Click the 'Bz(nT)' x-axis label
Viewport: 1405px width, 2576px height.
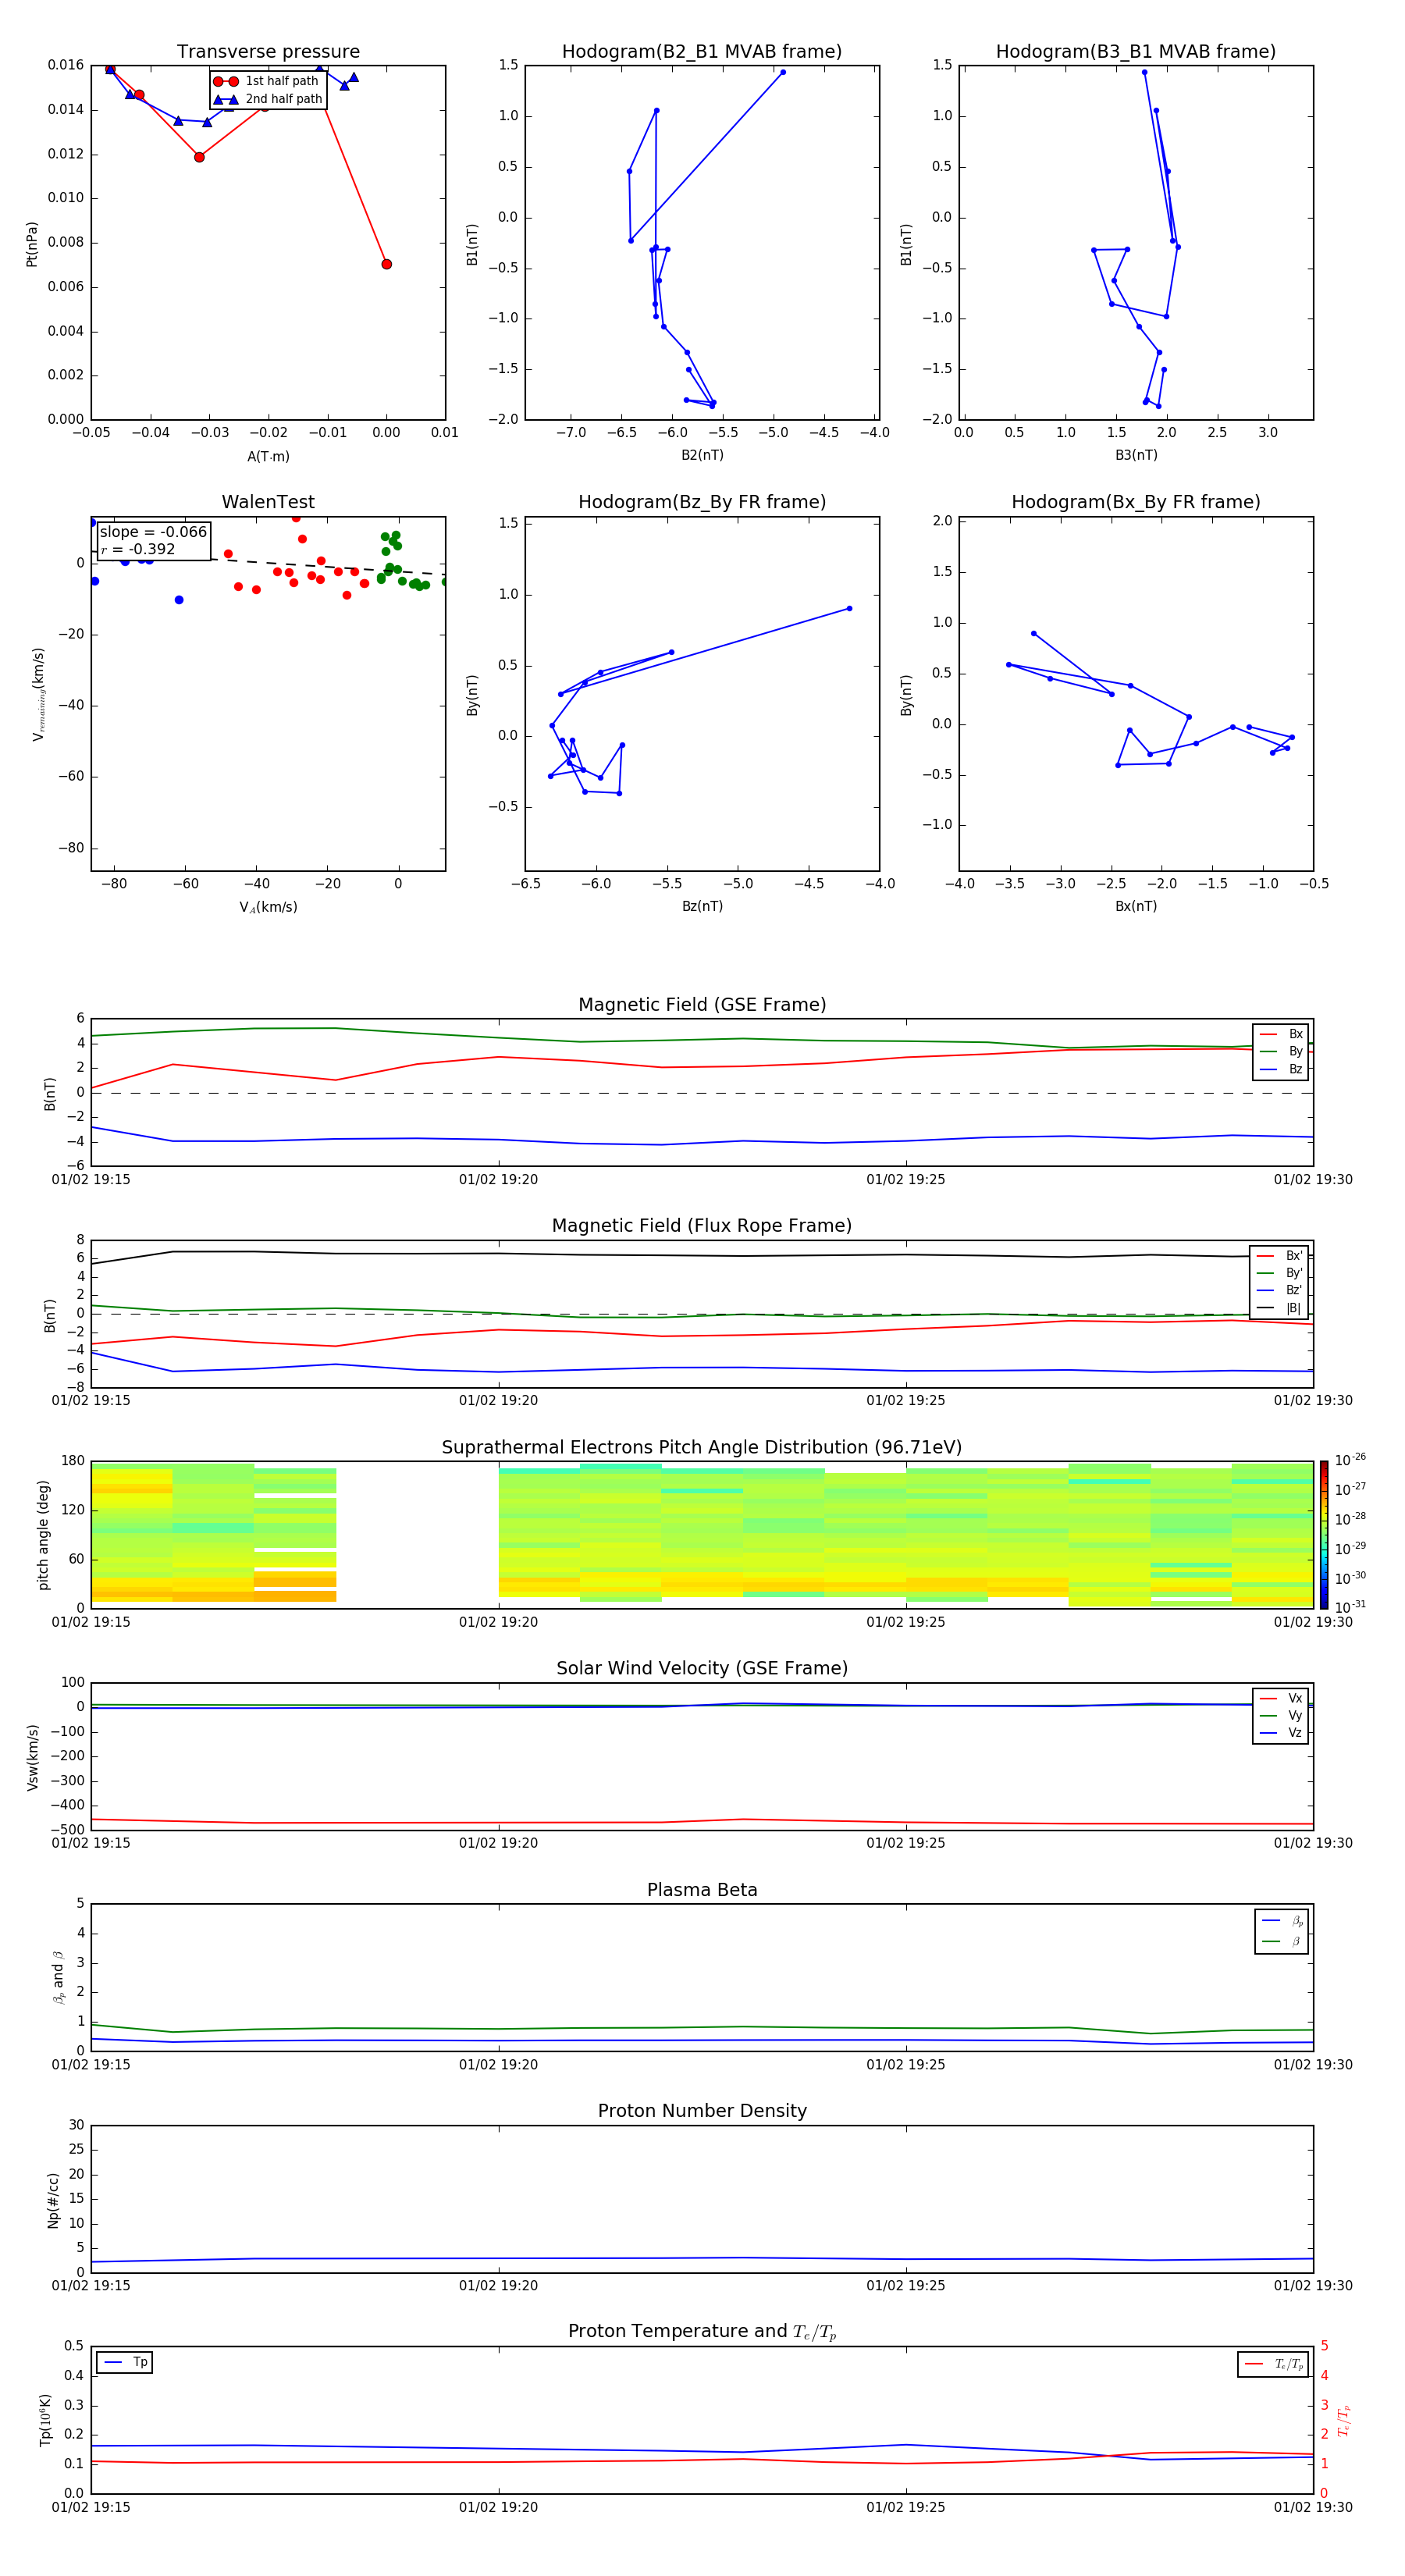tap(702, 906)
